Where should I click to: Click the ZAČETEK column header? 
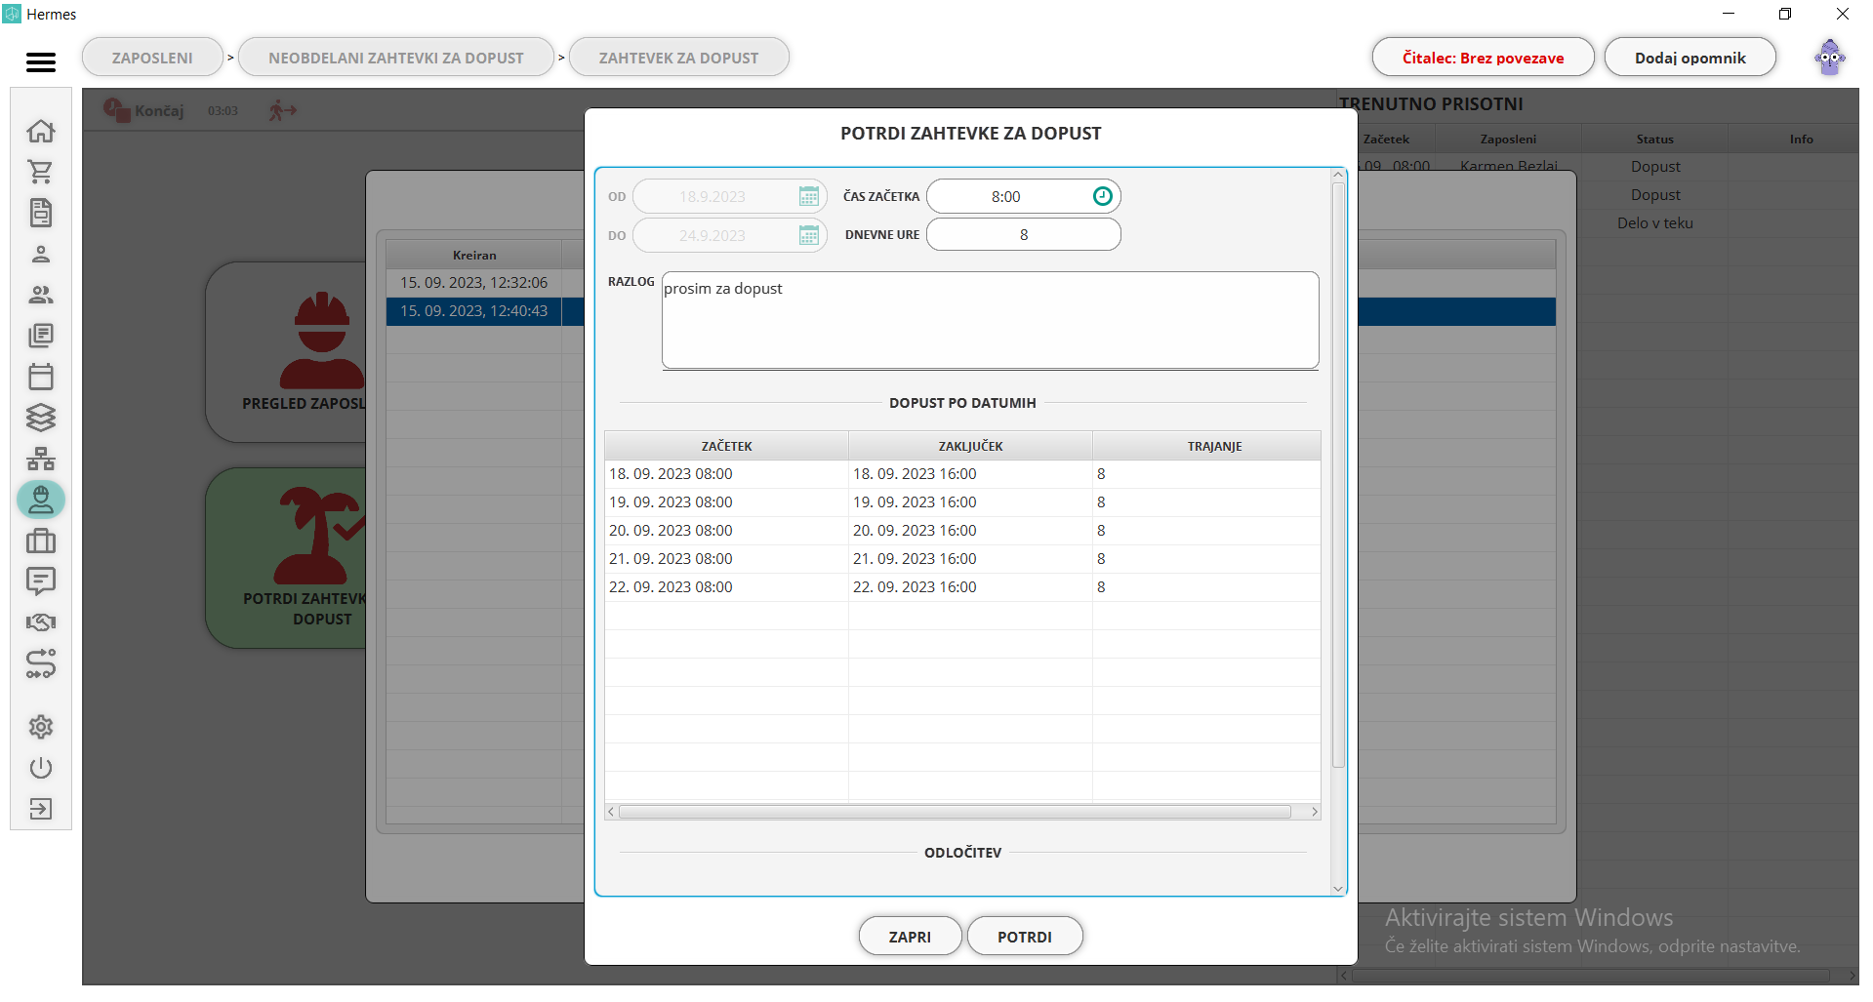(726, 446)
